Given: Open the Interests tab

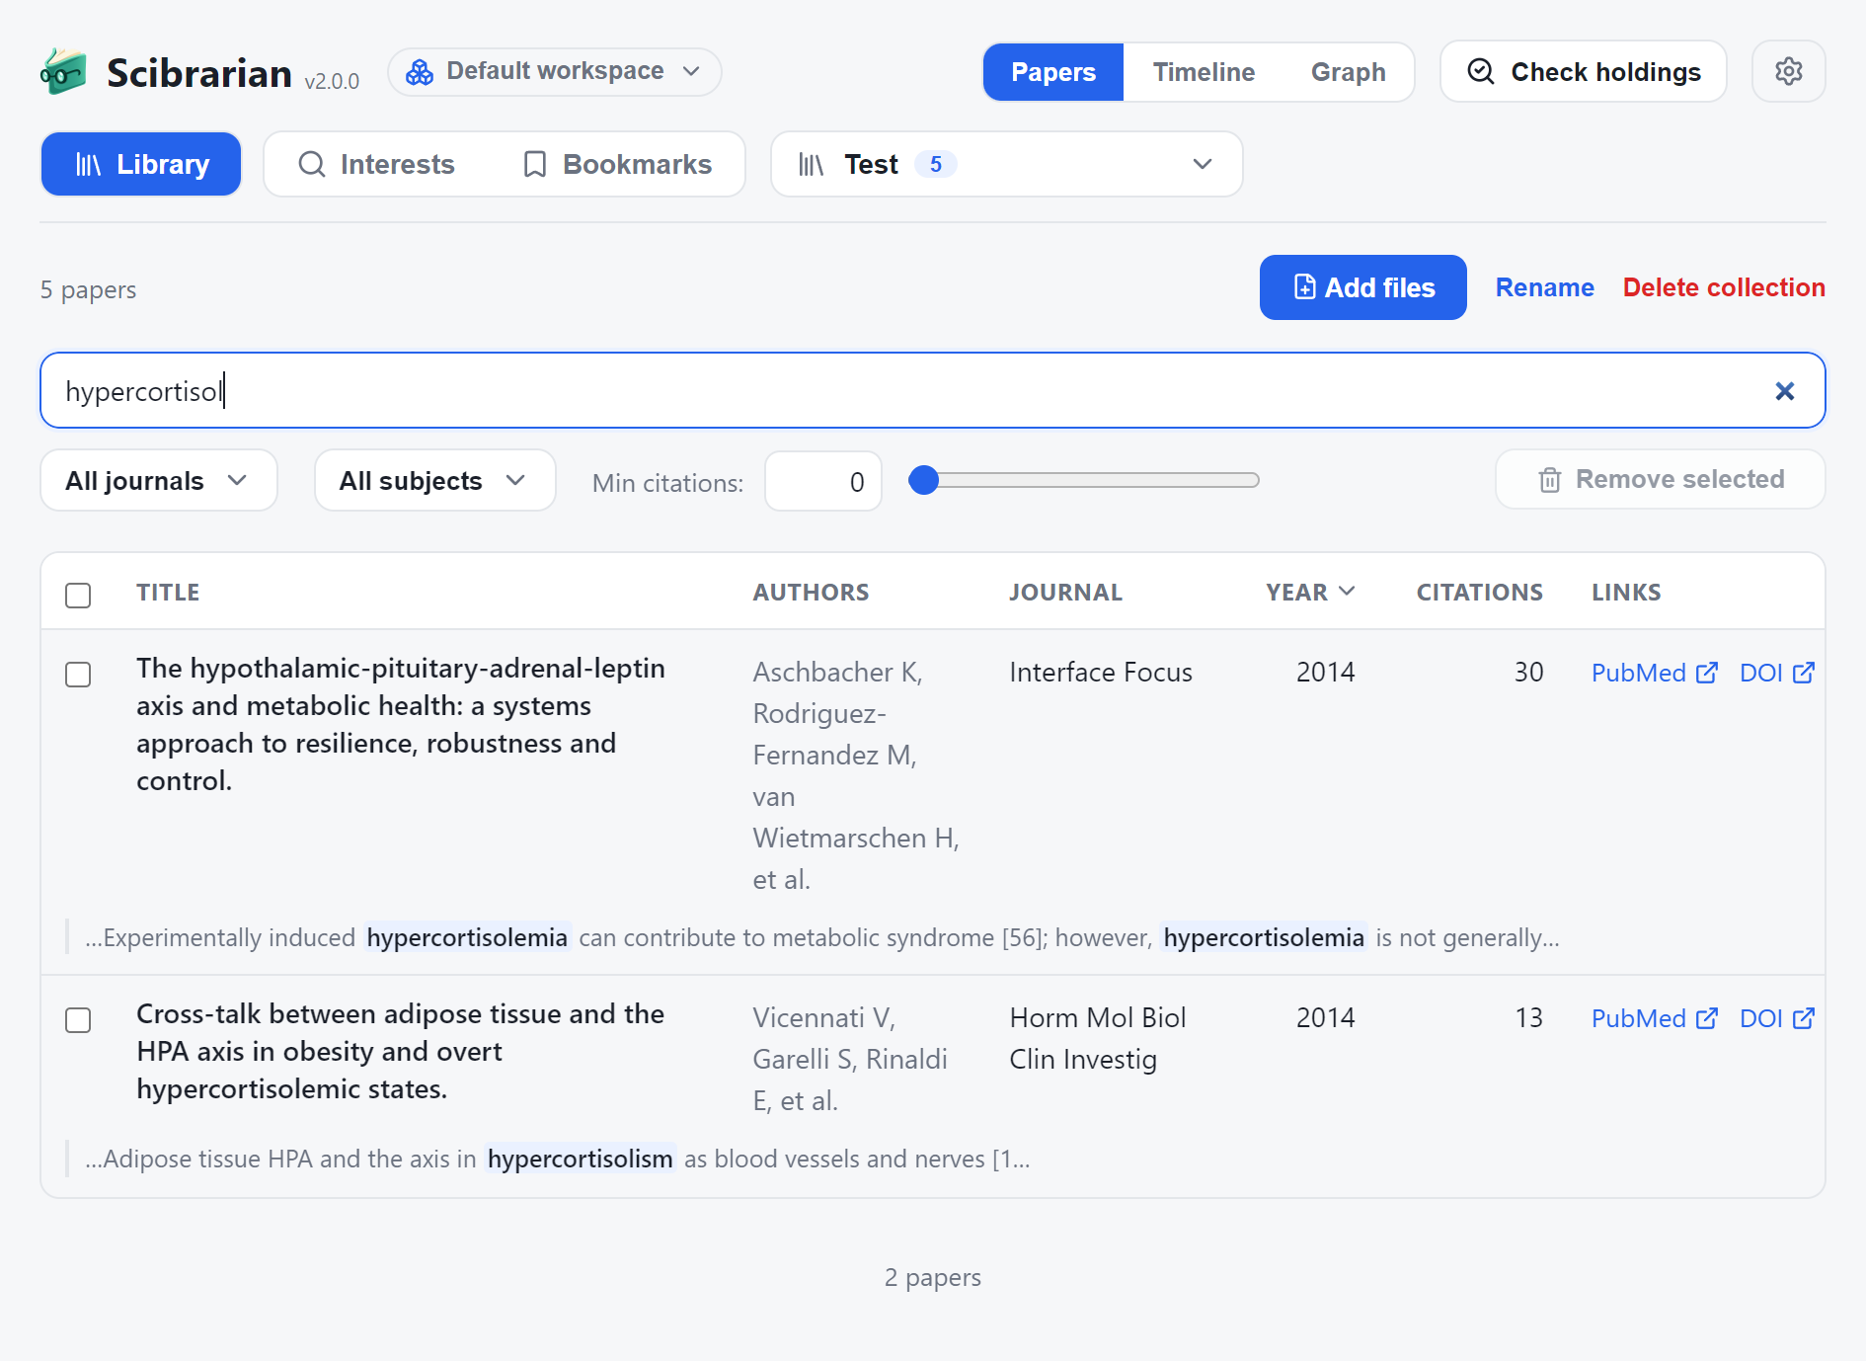Looking at the screenshot, I should click(377, 164).
